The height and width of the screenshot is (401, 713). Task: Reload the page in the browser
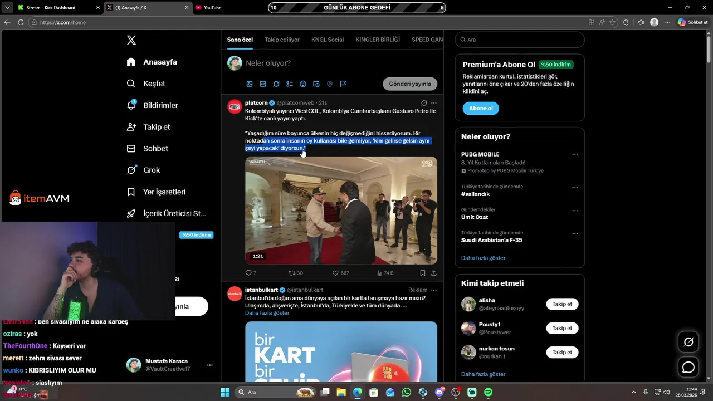21,22
